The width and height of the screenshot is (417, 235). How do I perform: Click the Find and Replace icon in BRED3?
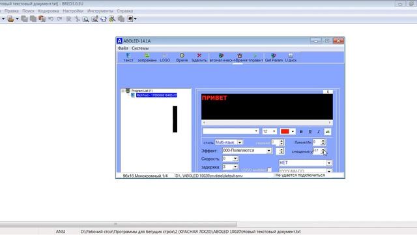point(94,19)
